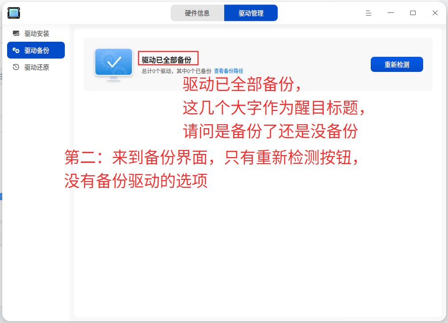This screenshot has width=448, height=323.
Task: Open the 查看备份路径 link
Action: (x=229, y=71)
